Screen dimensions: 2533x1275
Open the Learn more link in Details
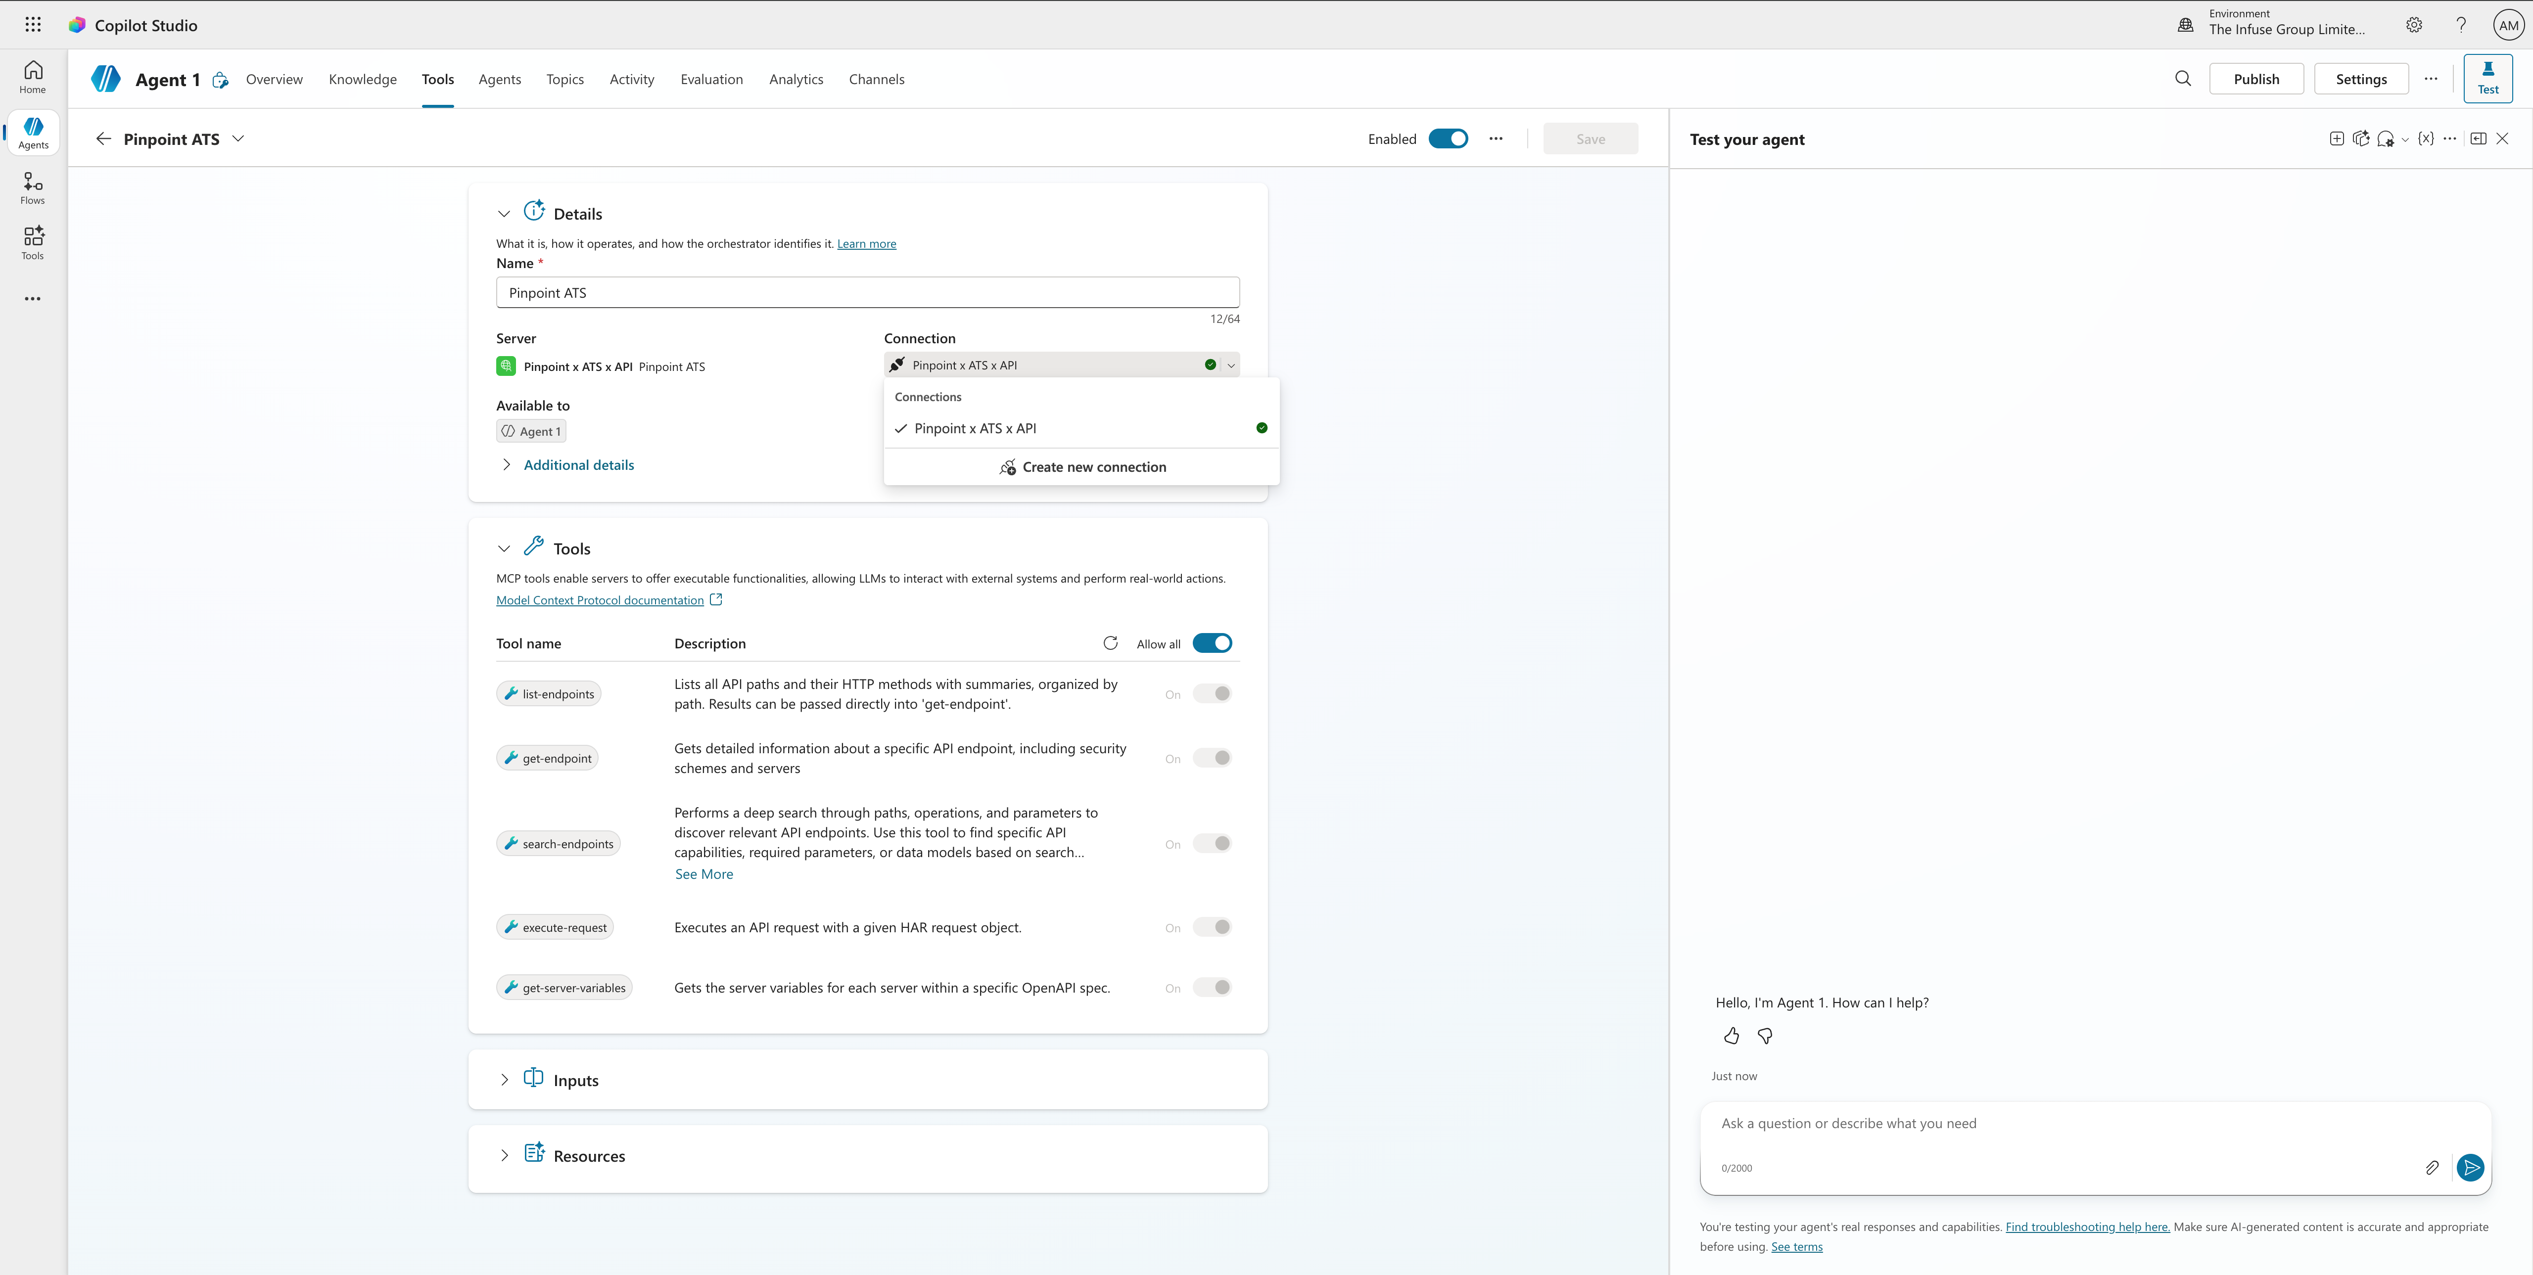[x=866, y=244]
